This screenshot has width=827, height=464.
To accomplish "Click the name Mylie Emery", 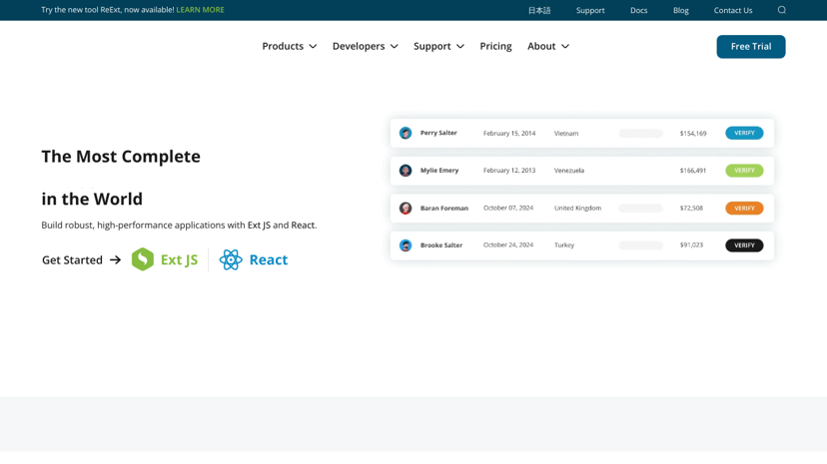I will tap(439, 170).
